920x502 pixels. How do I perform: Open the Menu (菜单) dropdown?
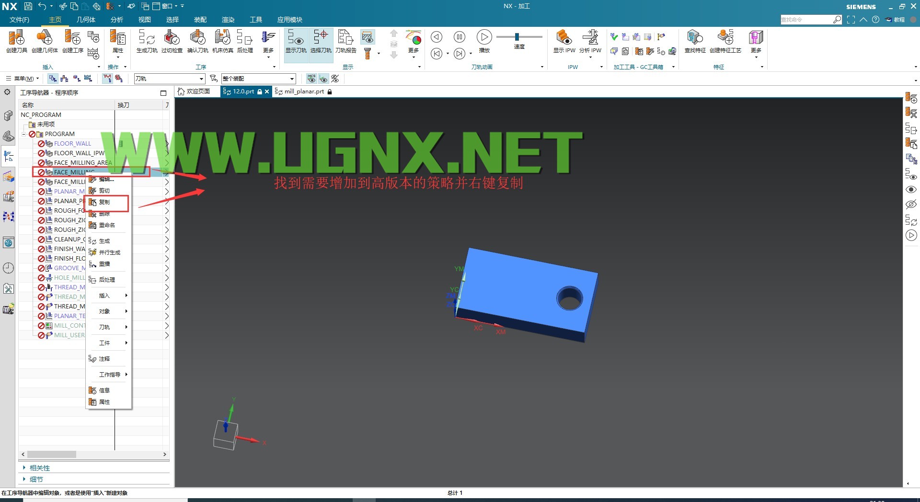(23, 79)
